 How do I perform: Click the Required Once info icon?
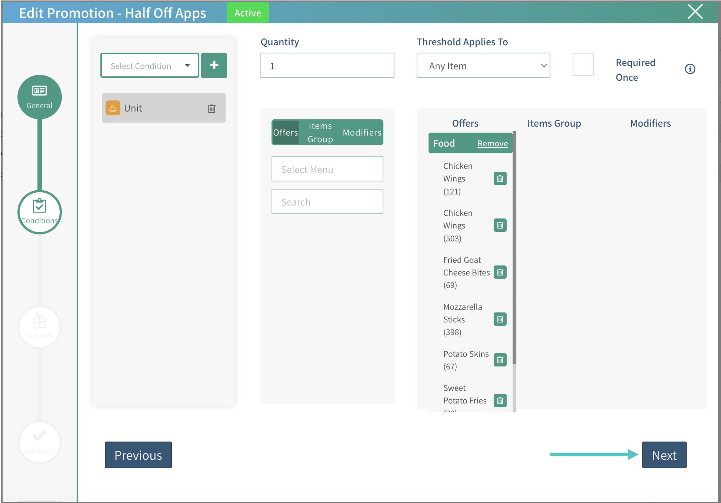pyautogui.click(x=690, y=69)
